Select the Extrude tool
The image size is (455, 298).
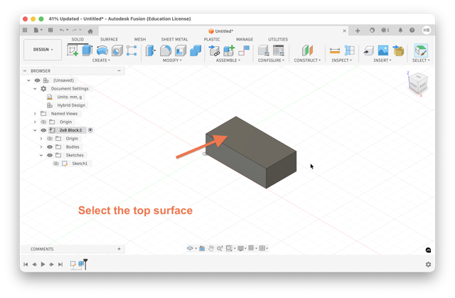(87, 50)
